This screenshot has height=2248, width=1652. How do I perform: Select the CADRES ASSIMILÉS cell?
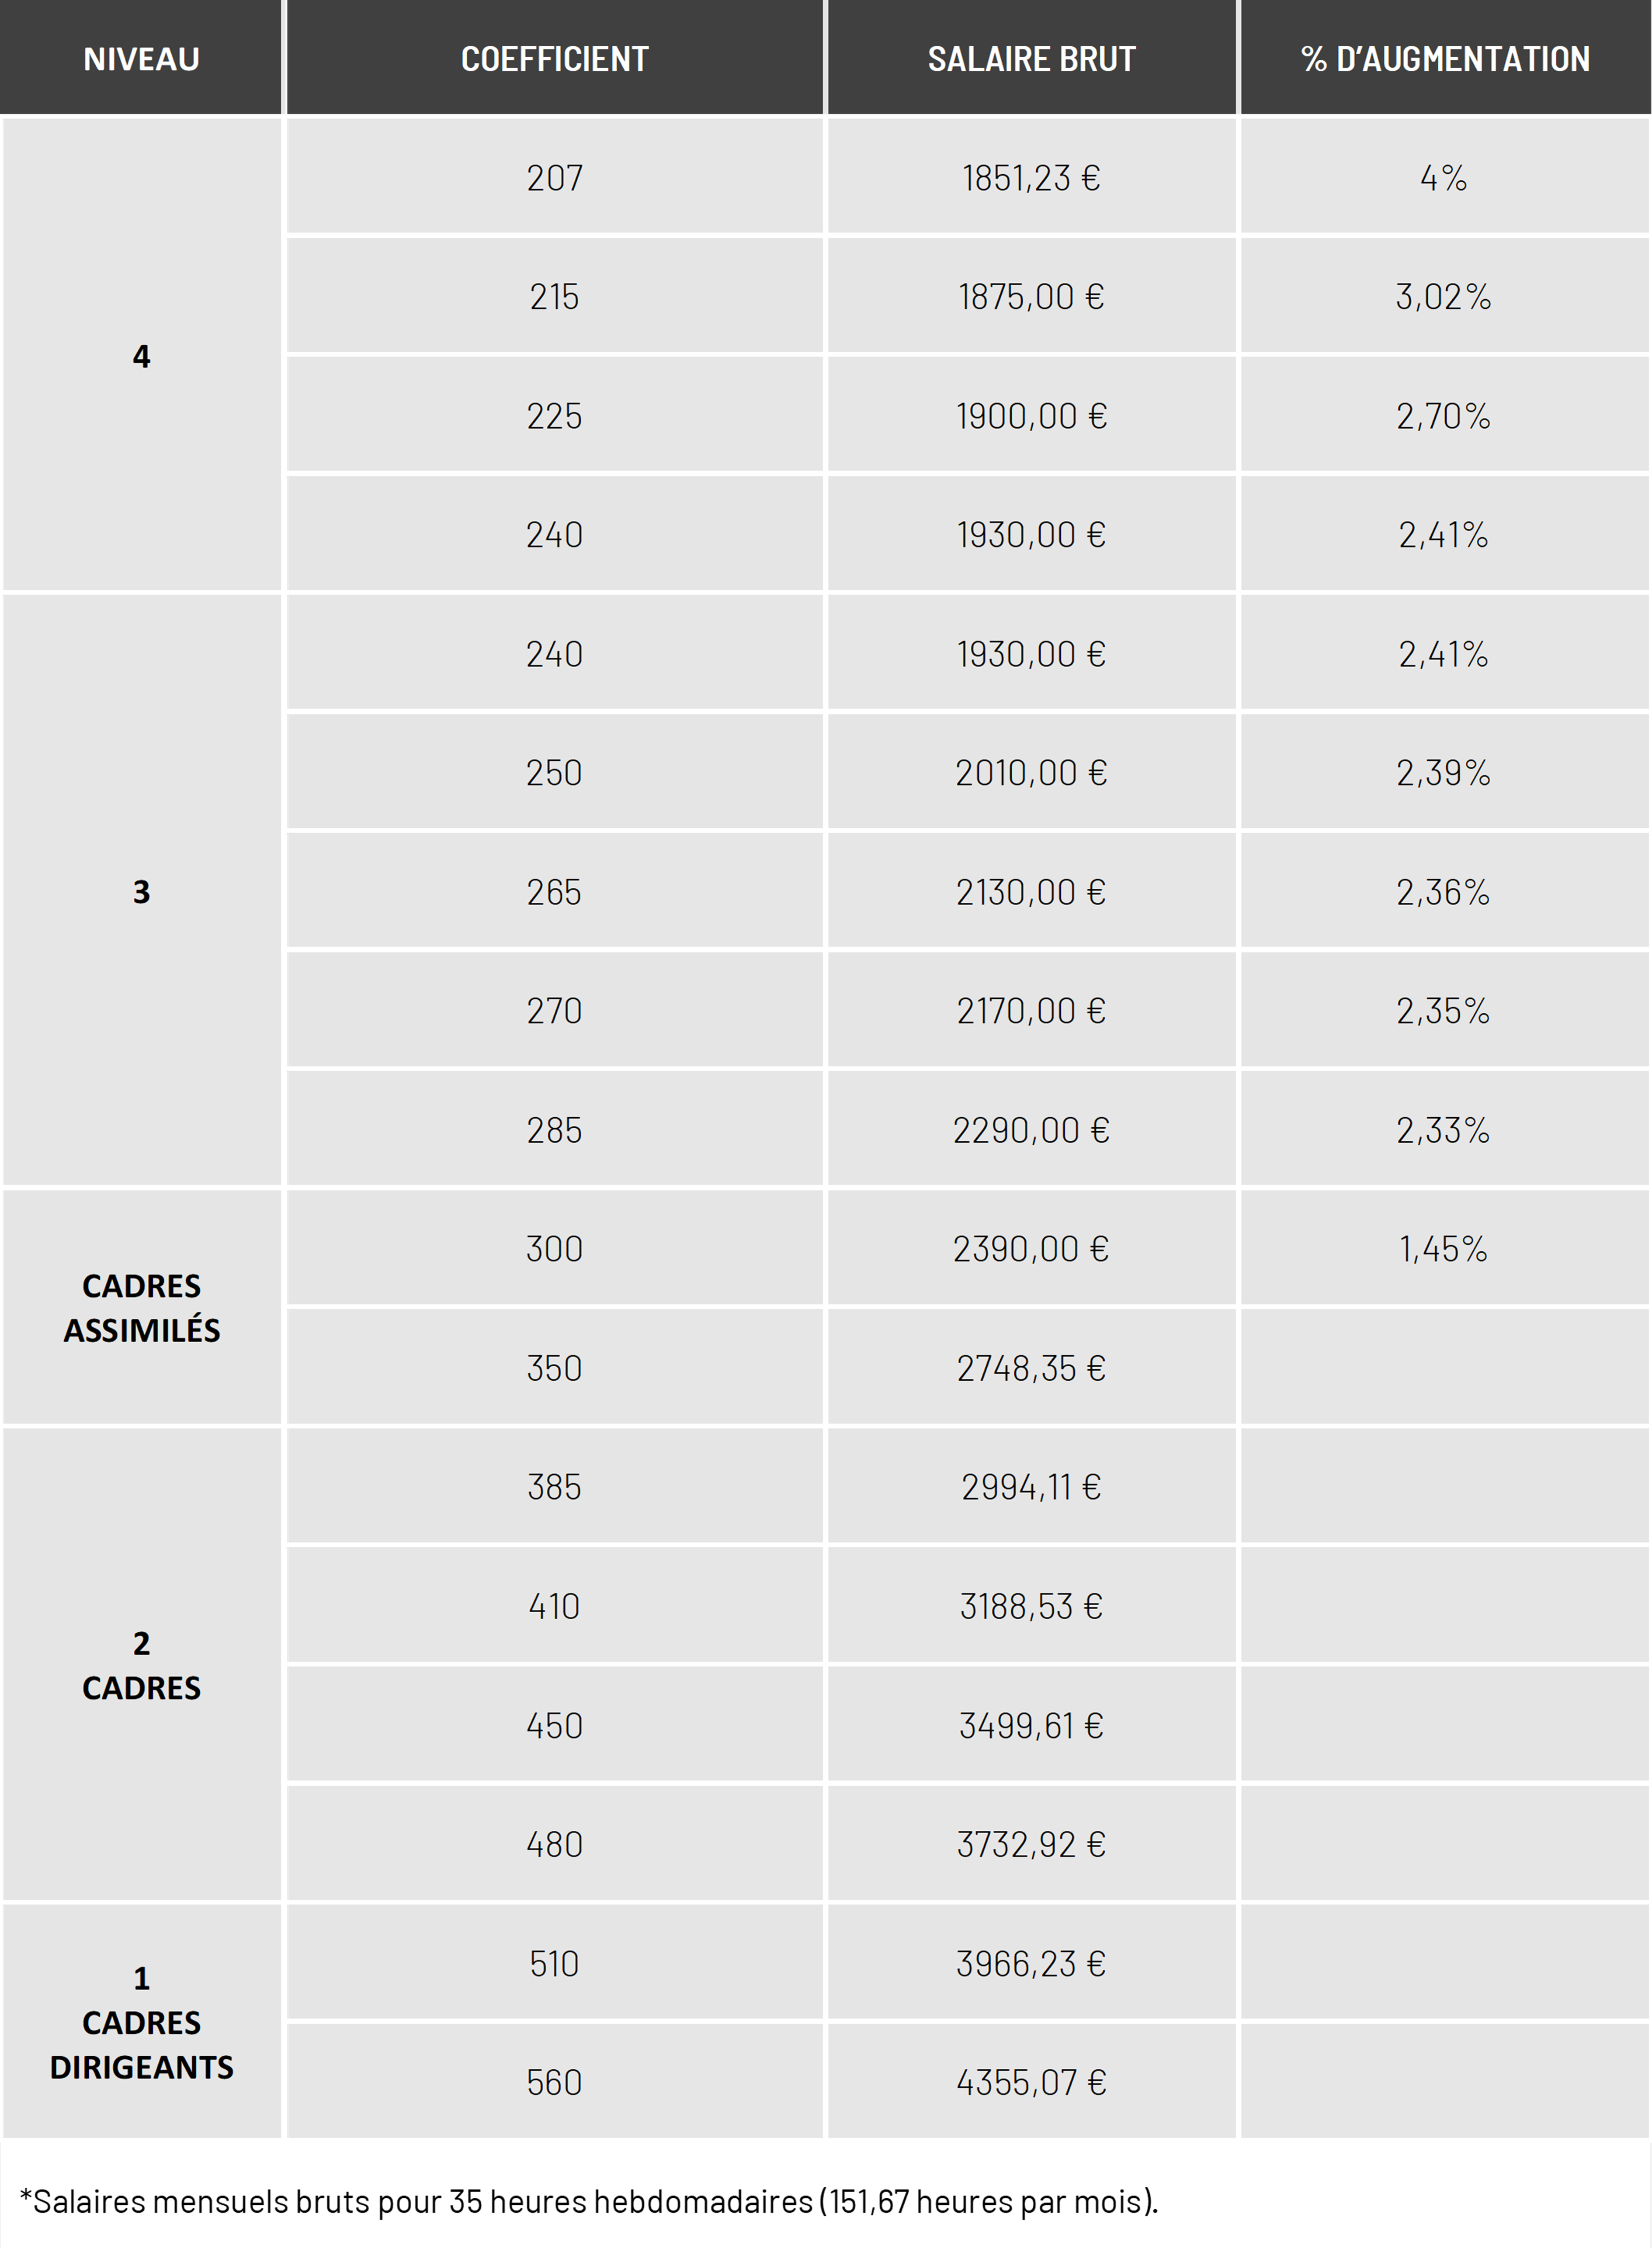(141, 1307)
